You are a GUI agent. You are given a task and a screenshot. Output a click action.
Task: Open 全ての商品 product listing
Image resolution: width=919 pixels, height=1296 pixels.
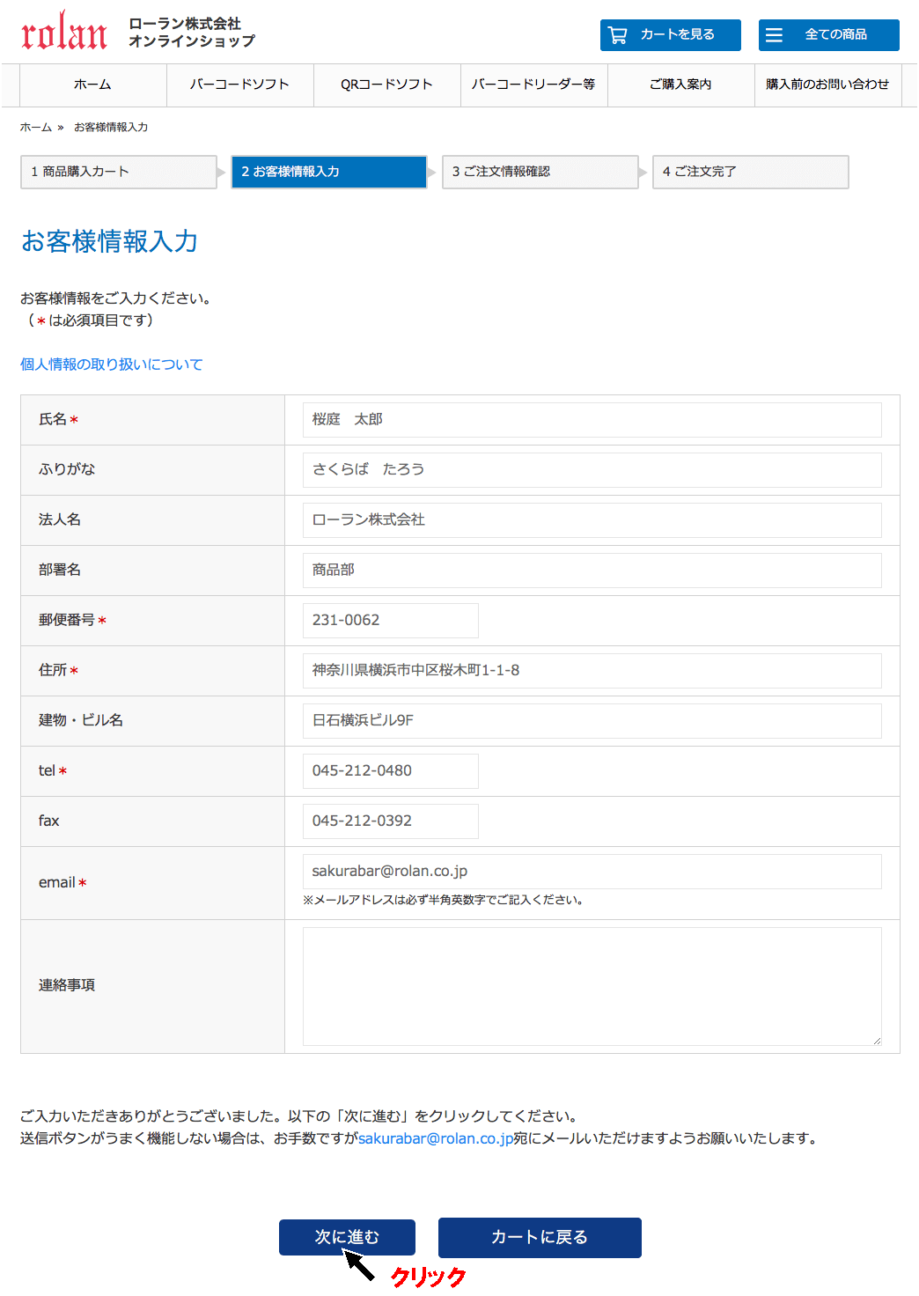pyautogui.click(x=828, y=34)
